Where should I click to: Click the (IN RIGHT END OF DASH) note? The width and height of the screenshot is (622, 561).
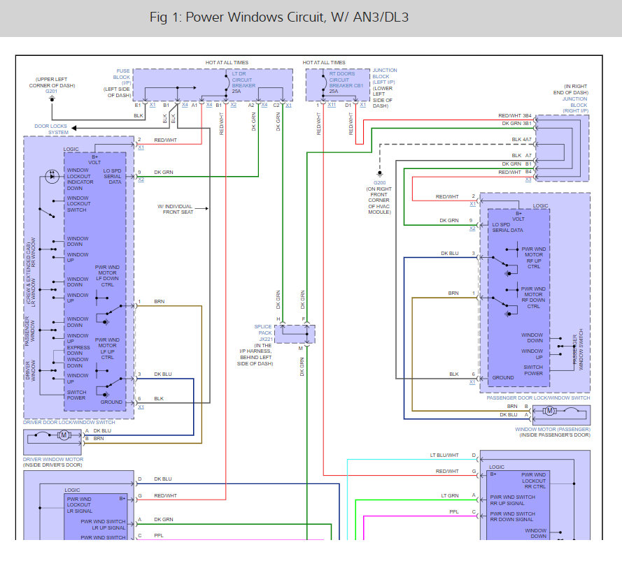[x=571, y=89]
